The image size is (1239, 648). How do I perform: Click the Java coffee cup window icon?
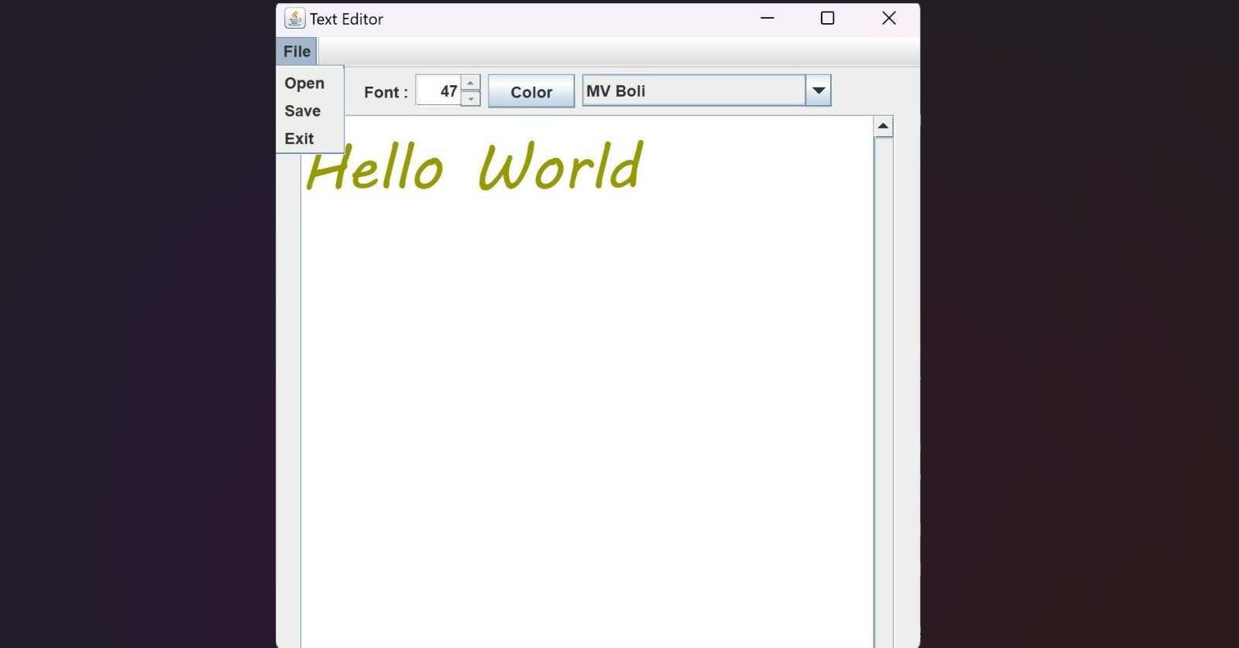[294, 19]
